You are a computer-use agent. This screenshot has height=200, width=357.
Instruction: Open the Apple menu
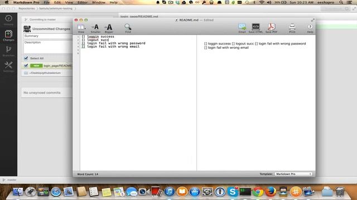[6, 2]
